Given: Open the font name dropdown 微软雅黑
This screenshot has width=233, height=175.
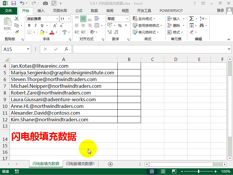Looking at the screenshot, I should point(57,19).
